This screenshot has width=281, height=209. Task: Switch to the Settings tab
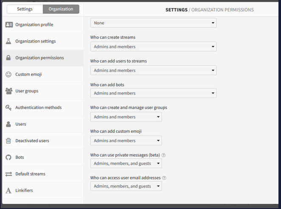(x=25, y=9)
